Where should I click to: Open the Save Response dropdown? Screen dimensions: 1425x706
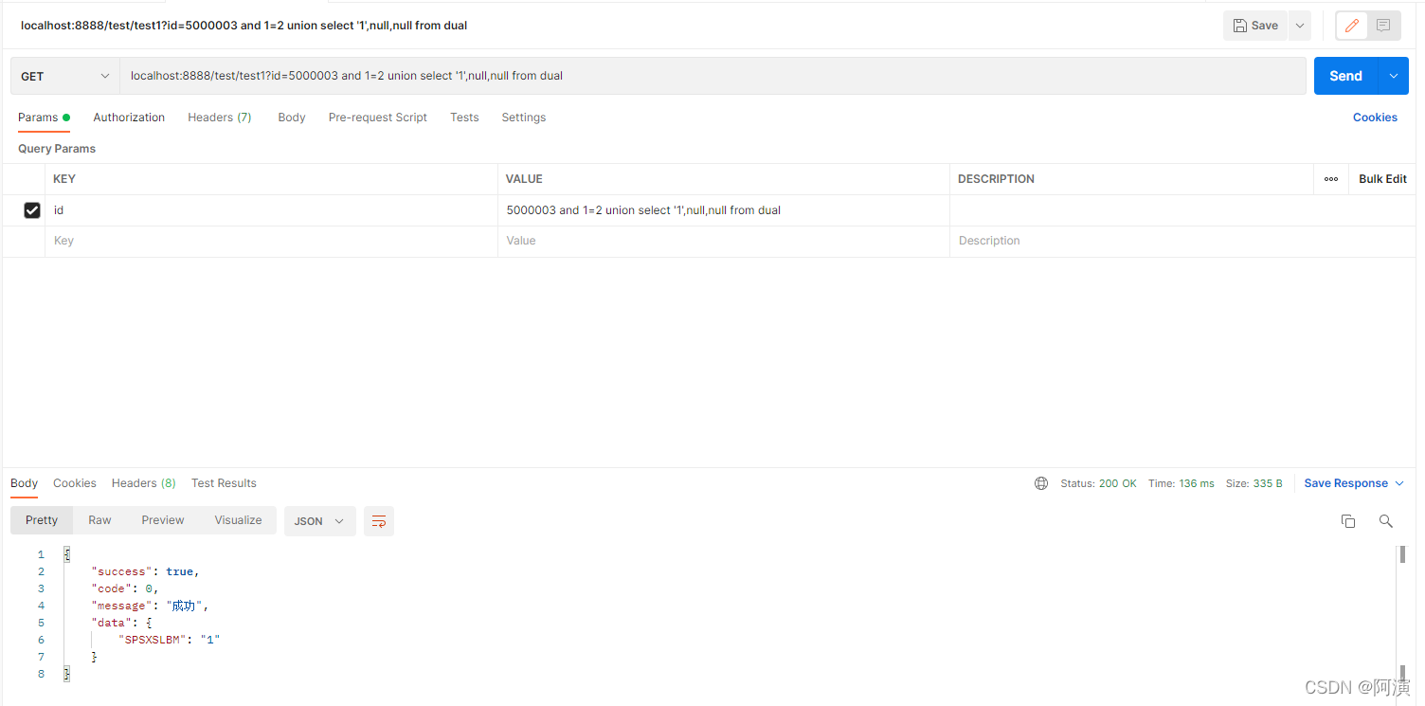pos(1353,483)
